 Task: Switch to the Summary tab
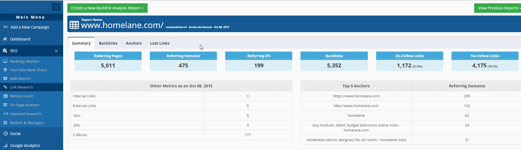coord(81,43)
